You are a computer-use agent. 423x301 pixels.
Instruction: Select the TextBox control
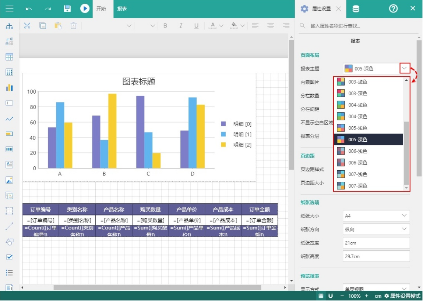10,103
